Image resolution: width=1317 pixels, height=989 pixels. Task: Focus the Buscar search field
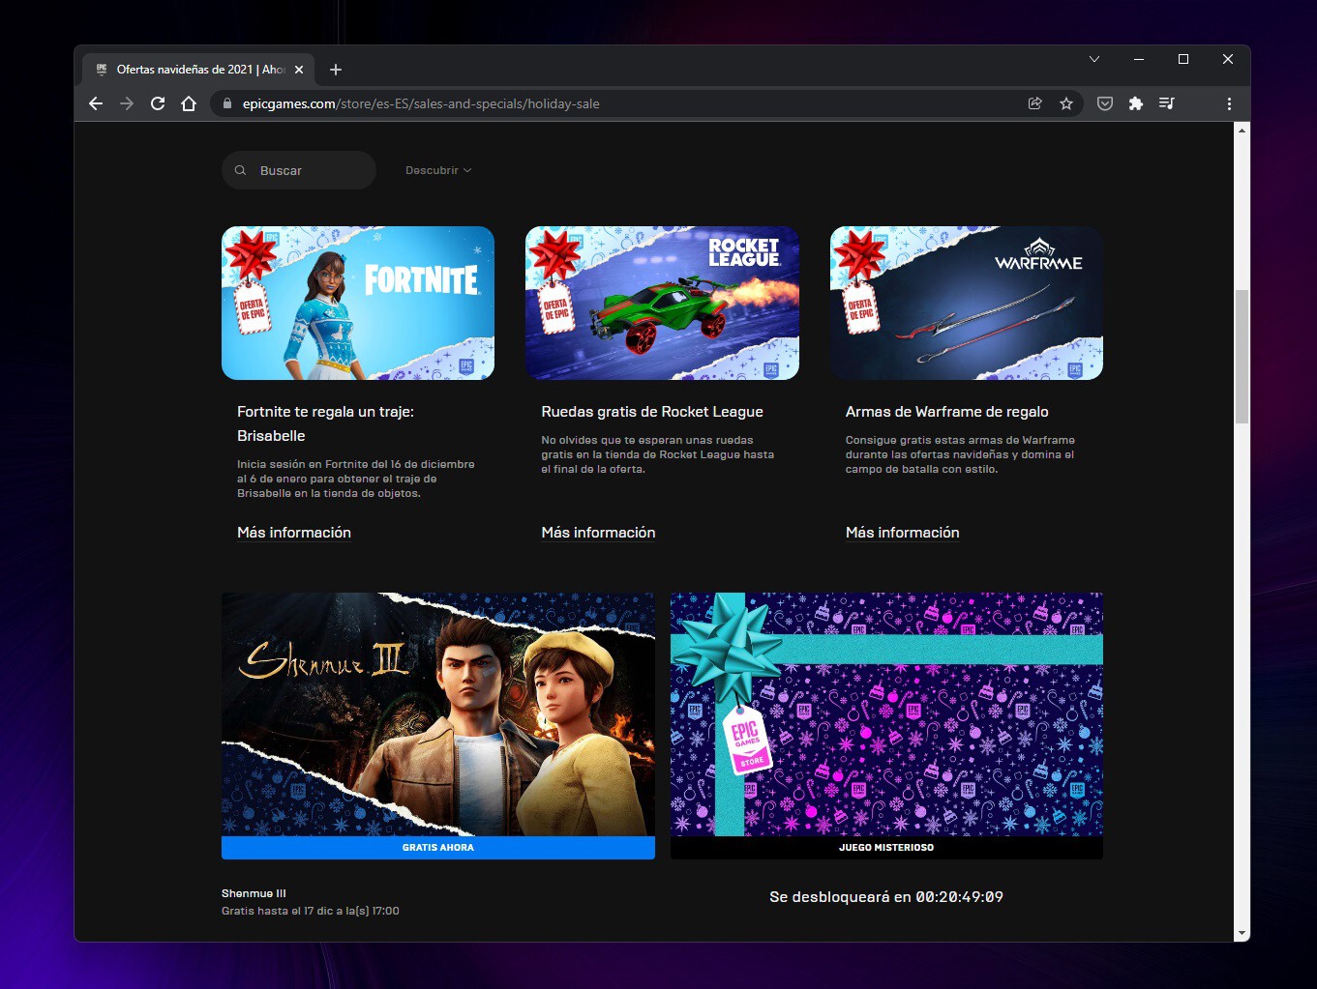(x=299, y=170)
